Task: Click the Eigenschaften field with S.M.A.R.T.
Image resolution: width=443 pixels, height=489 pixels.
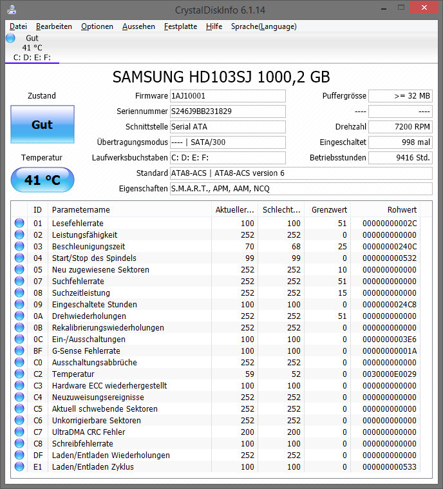Action: 301,188
